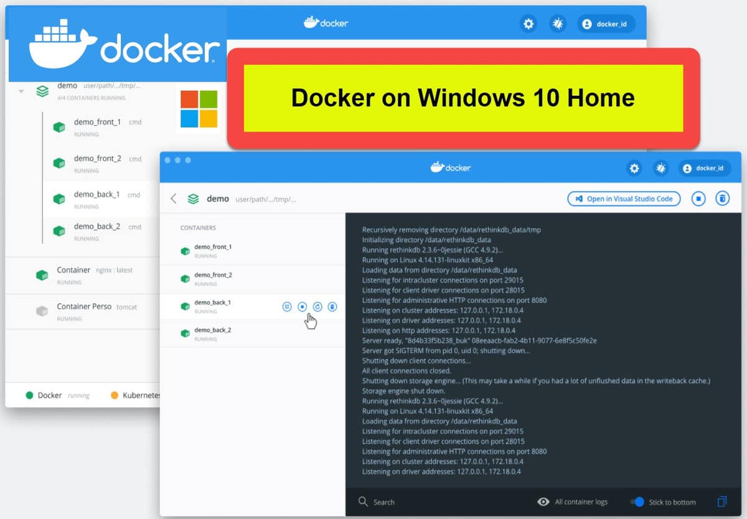Image resolution: width=747 pixels, height=519 pixels.
Task: Click the docker whale logo in back window title
Action: click(x=326, y=22)
